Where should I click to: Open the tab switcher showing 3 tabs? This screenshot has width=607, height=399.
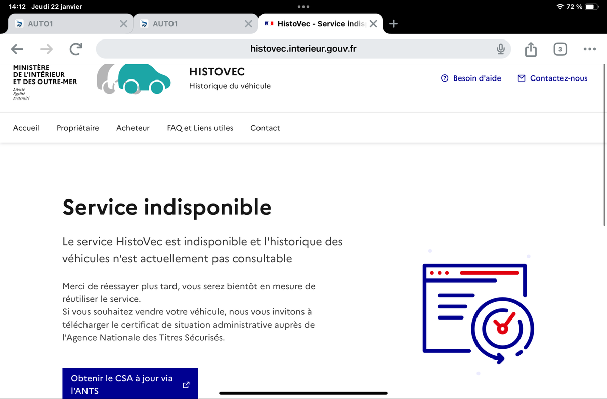point(559,49)
